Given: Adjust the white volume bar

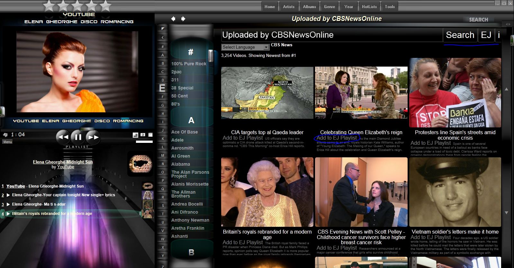Looking at the screenshot, I should pos(144,142).
